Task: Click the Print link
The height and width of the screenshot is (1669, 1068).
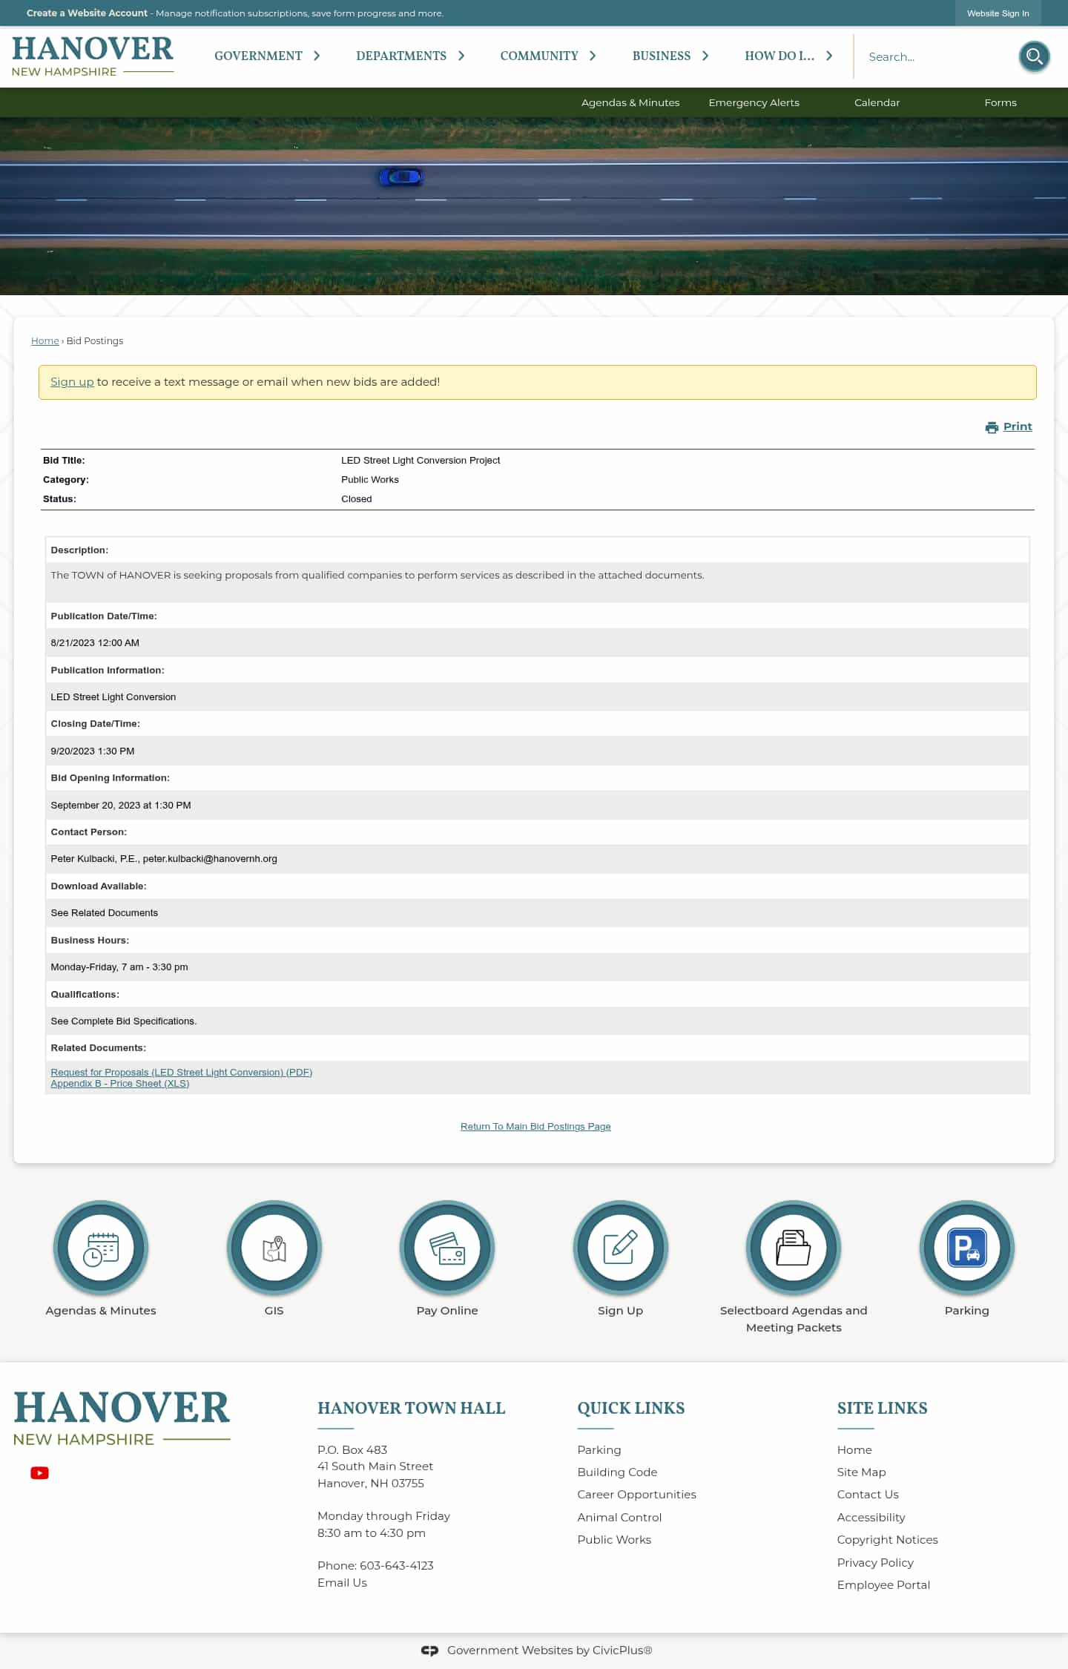Action: coord(1018,427)
